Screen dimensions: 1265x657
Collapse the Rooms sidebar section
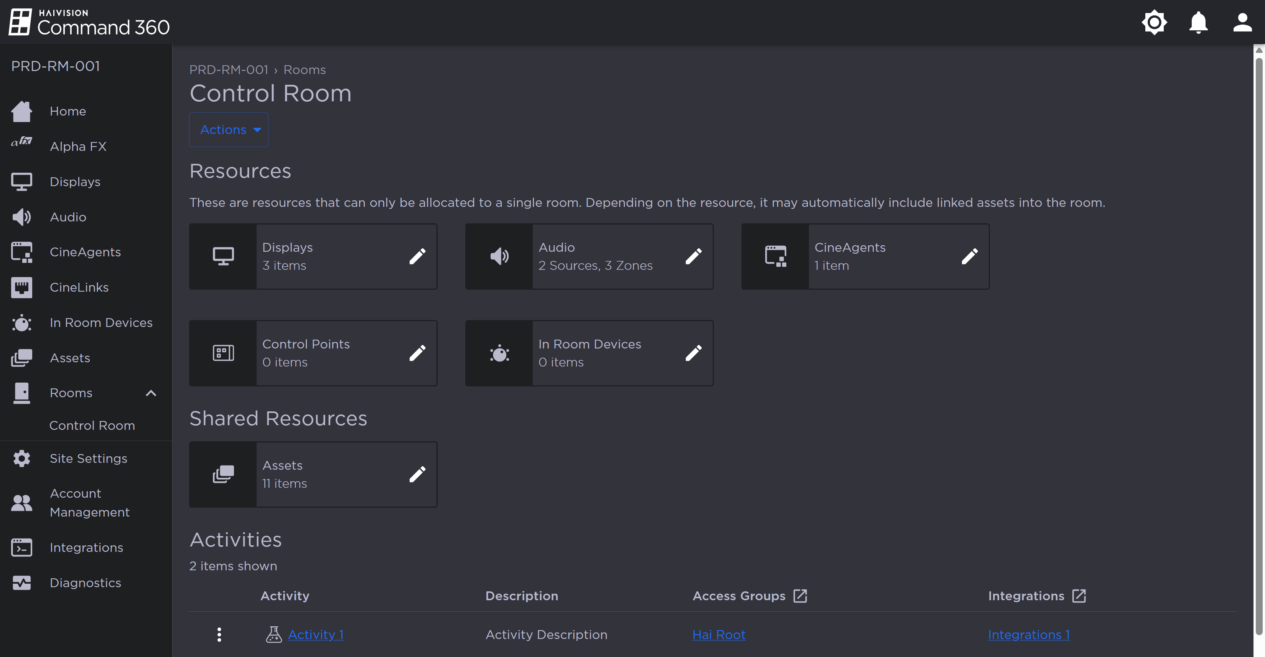tap(151, 393)
